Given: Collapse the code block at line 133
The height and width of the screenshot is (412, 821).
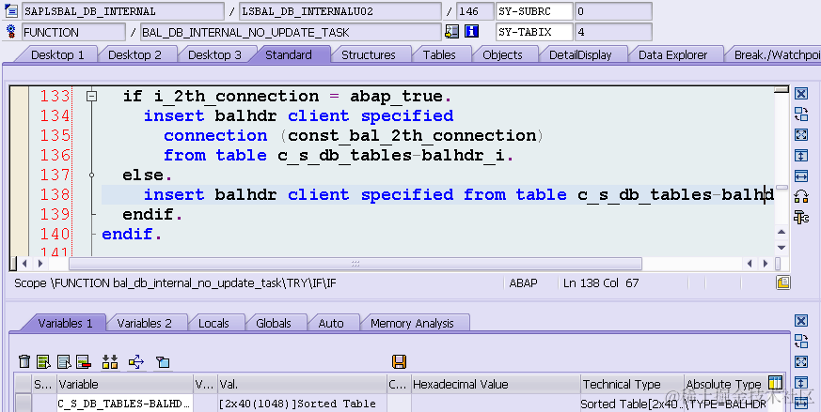Looking at the screenshot, I should tap(91, 97).
